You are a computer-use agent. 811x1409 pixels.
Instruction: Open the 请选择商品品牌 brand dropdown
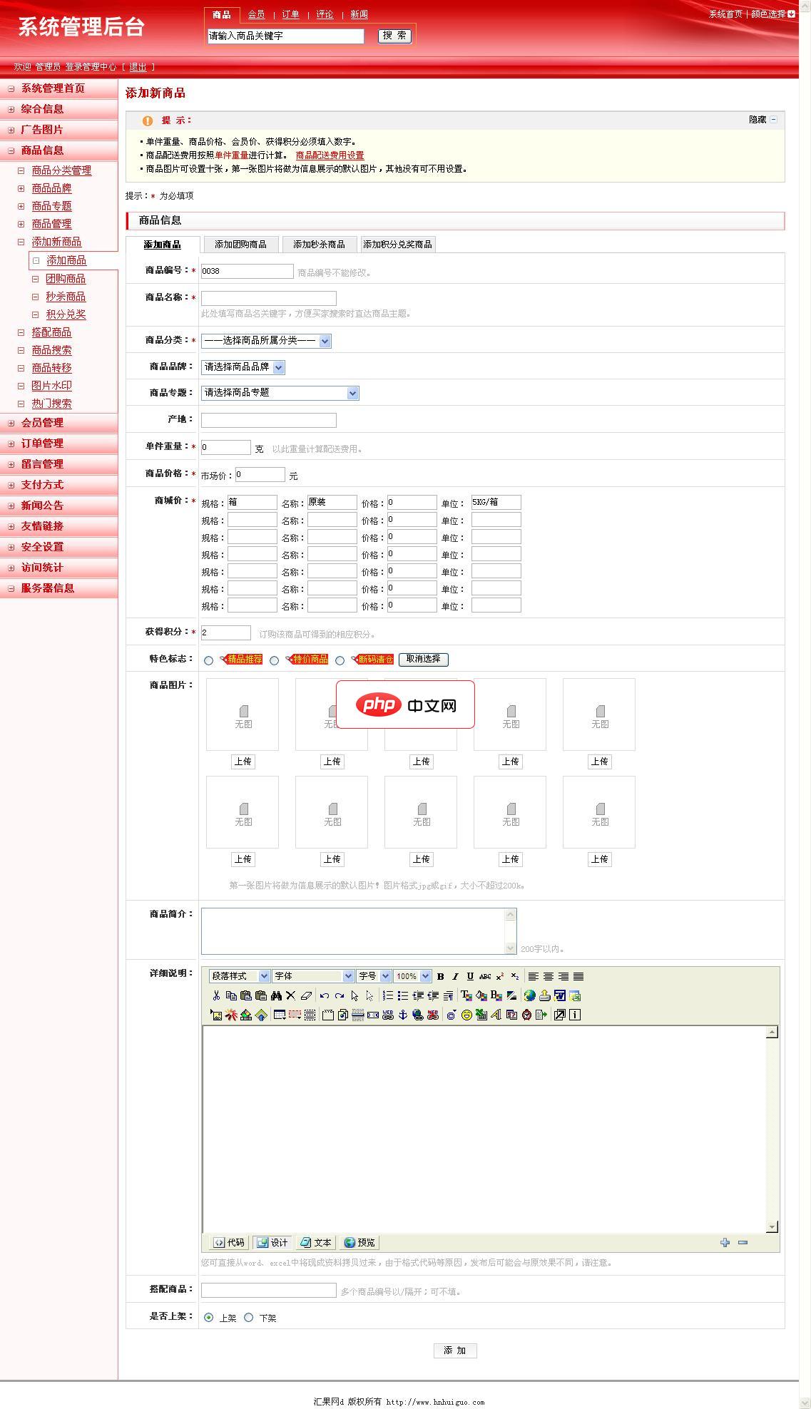click(x=243, y=367)
